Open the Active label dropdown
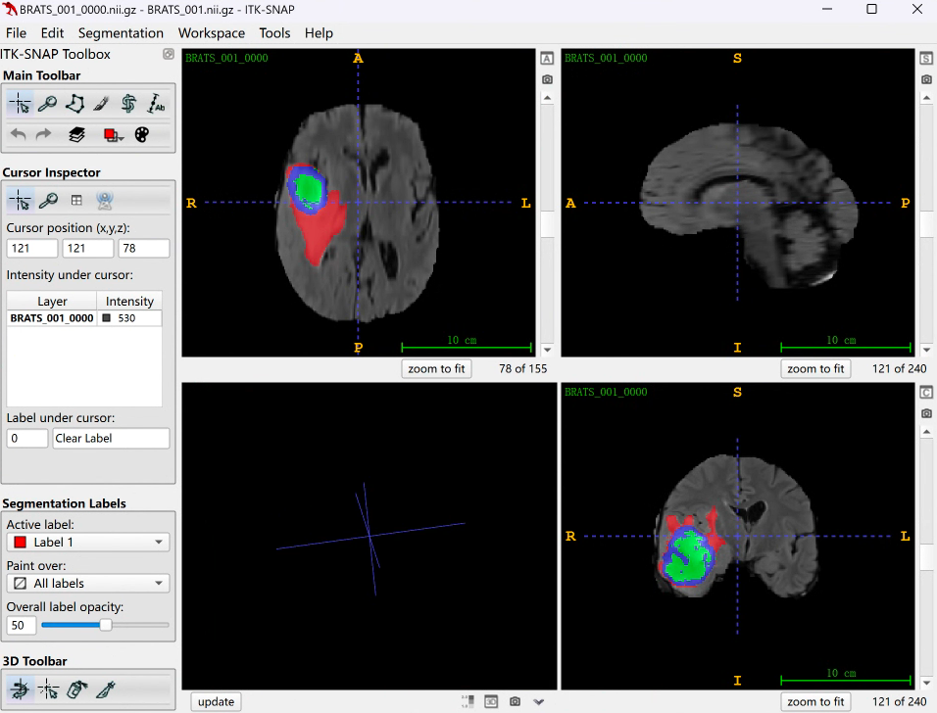 tap(88, 543)
